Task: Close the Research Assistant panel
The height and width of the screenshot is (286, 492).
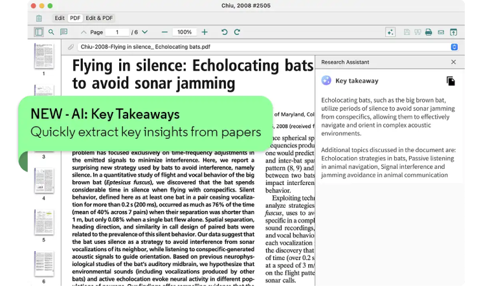Action: (453, 62)
